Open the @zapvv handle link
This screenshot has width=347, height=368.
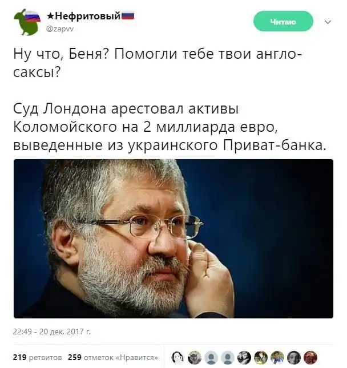60,29
